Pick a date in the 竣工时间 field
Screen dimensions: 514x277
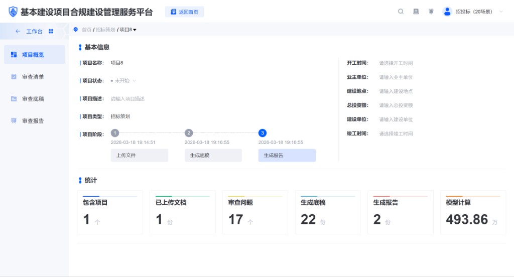396,133
